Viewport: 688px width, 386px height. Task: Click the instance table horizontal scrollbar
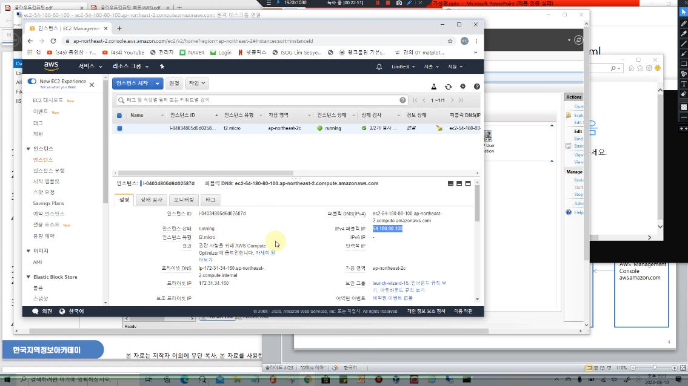tap(205, 173)
